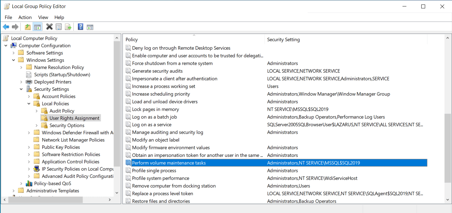Open the Action menu

(25, 17)
